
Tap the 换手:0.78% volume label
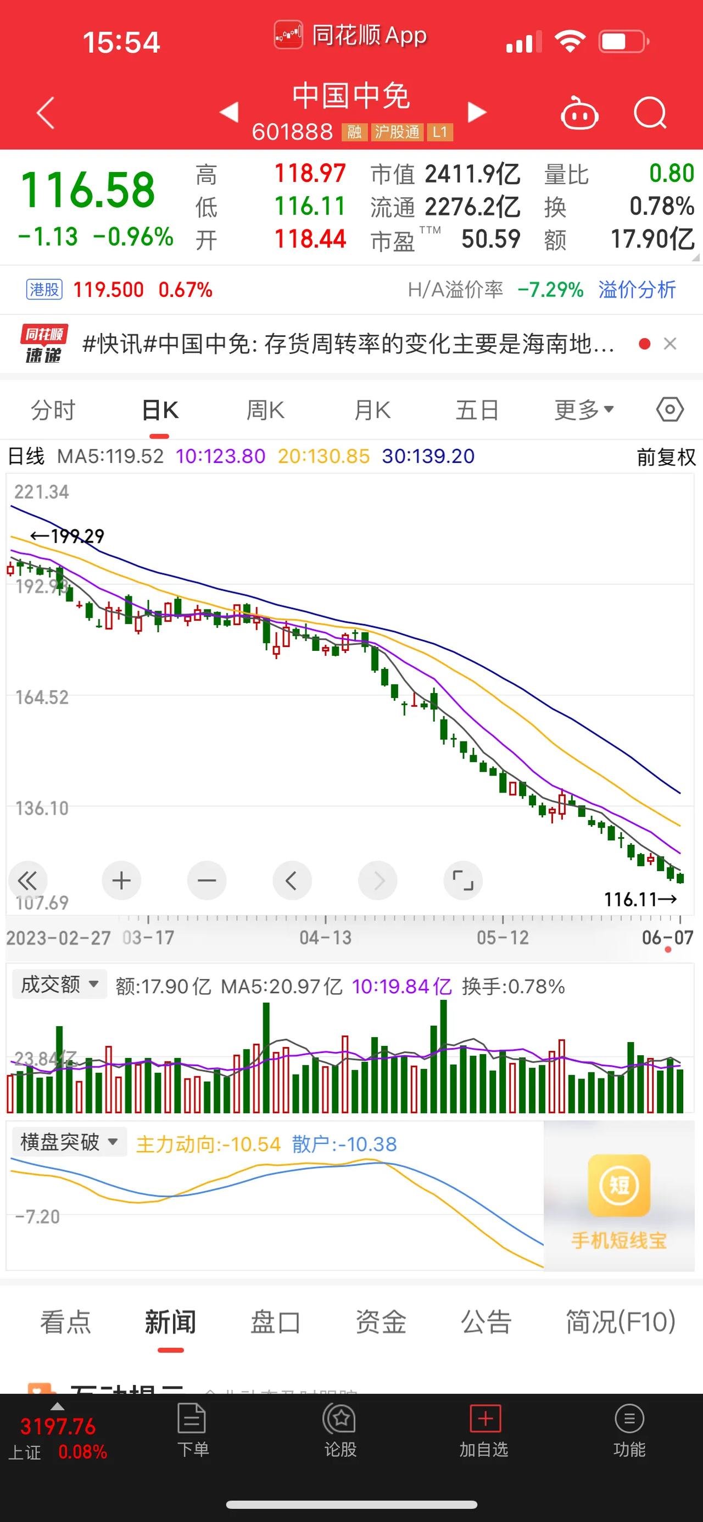pyautogui.click(x=514, y=986)
